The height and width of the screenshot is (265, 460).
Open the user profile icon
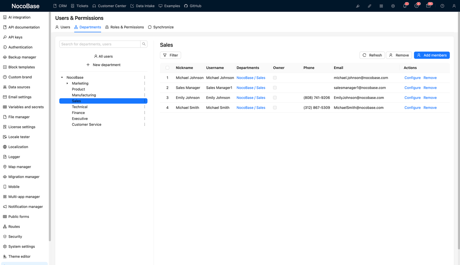click(454, 6)
